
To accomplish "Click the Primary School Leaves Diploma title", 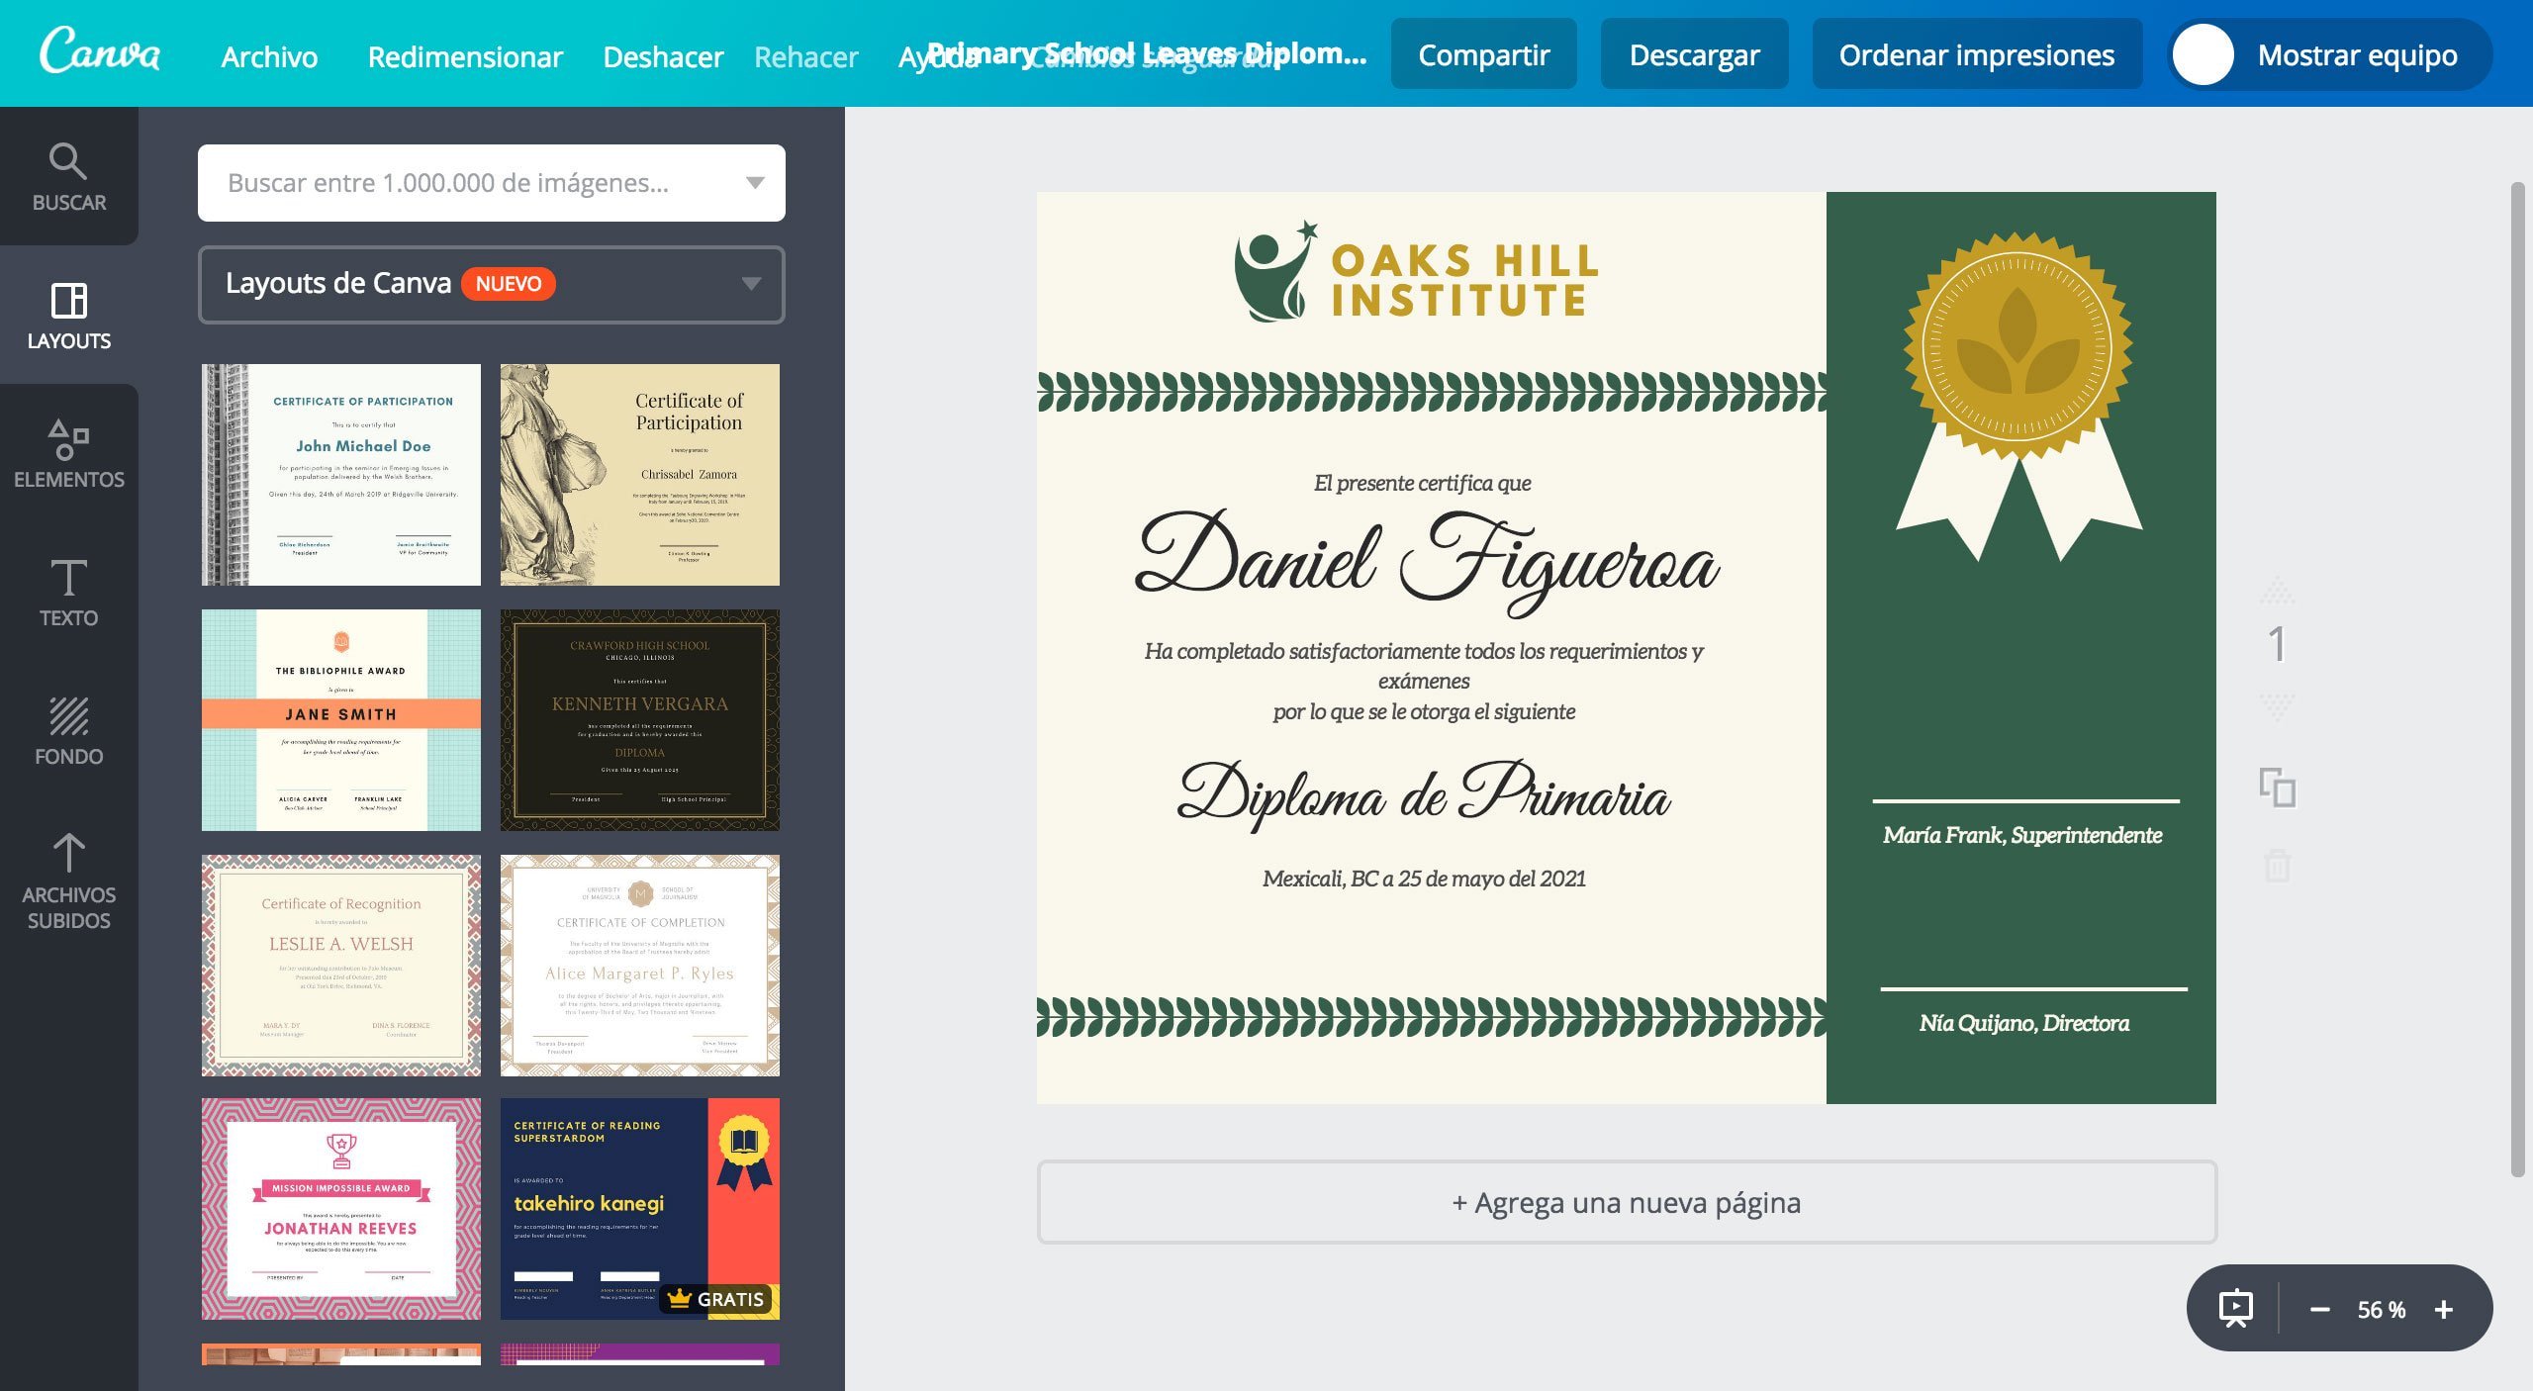I will [1148, 53].
